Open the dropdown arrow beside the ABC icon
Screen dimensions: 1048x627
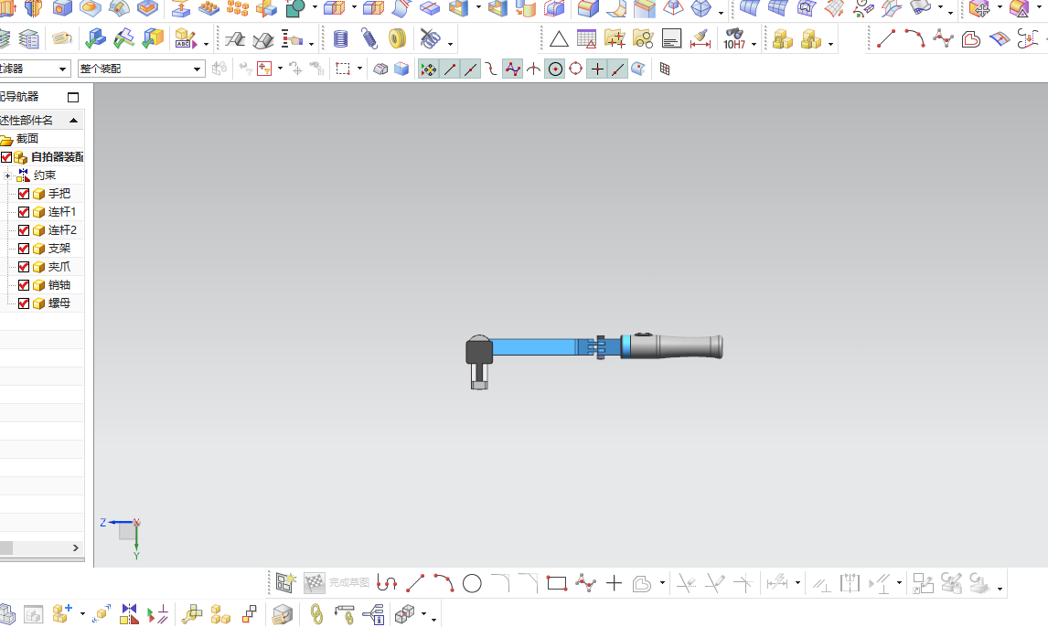(206, 44)
